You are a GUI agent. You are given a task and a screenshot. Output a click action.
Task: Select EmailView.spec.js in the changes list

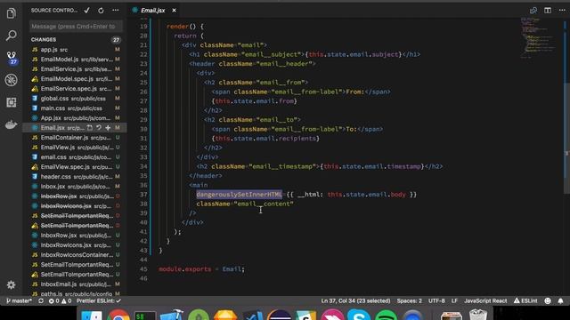point(75,167)
